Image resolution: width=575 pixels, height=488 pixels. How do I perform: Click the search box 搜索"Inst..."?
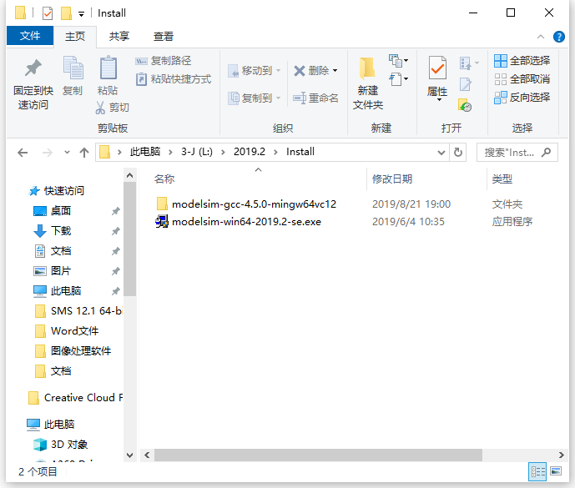[517, 152]
